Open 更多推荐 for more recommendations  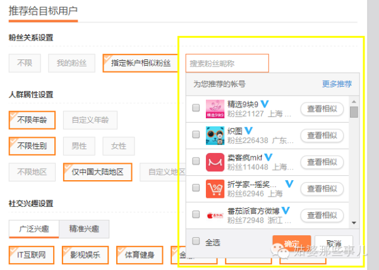(337, 83)
